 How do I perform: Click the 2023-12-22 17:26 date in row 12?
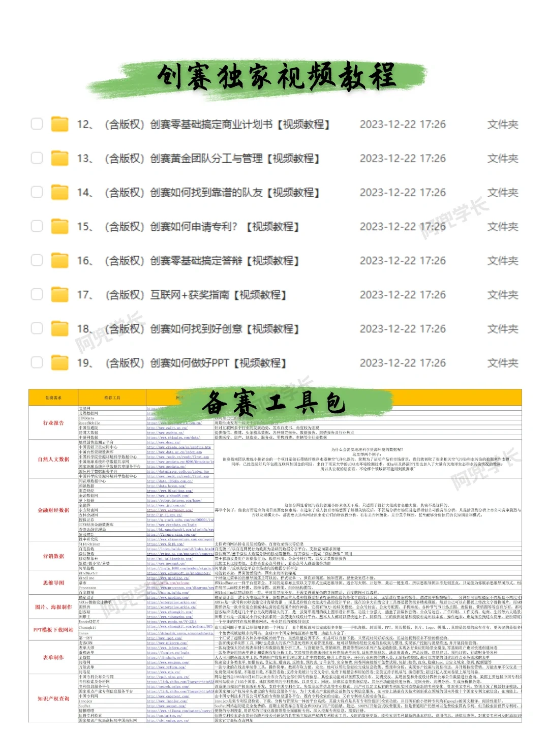point(403,125)
